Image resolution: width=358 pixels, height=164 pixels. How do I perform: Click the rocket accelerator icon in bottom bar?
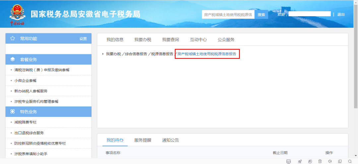tap(300, 161)
